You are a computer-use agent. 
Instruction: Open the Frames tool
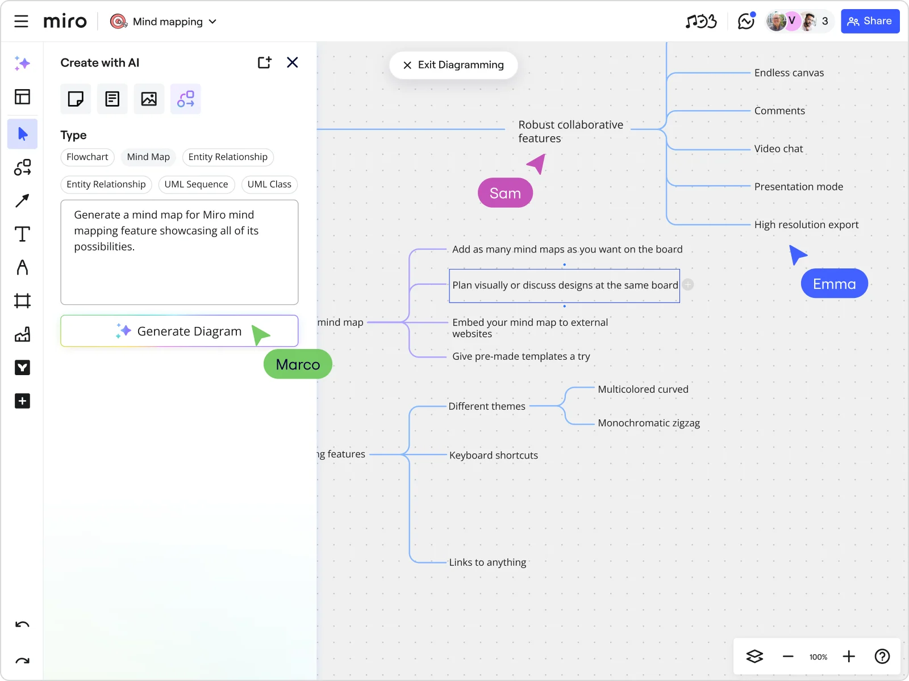22,301
